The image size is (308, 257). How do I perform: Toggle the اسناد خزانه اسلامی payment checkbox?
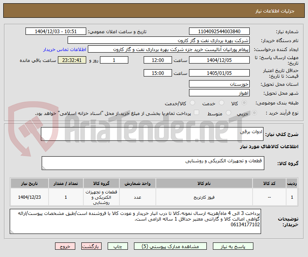coord(196,113)
